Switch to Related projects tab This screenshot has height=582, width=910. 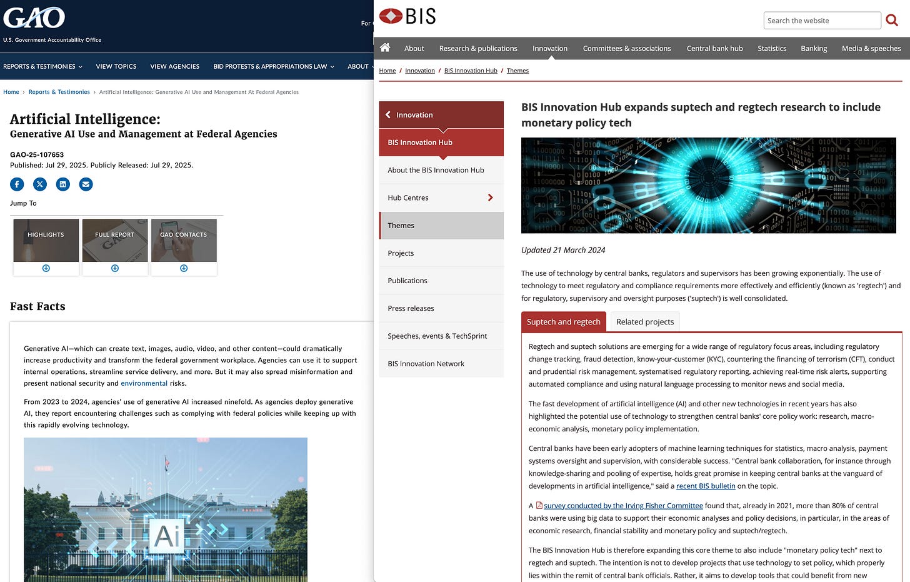click(645, 321)
